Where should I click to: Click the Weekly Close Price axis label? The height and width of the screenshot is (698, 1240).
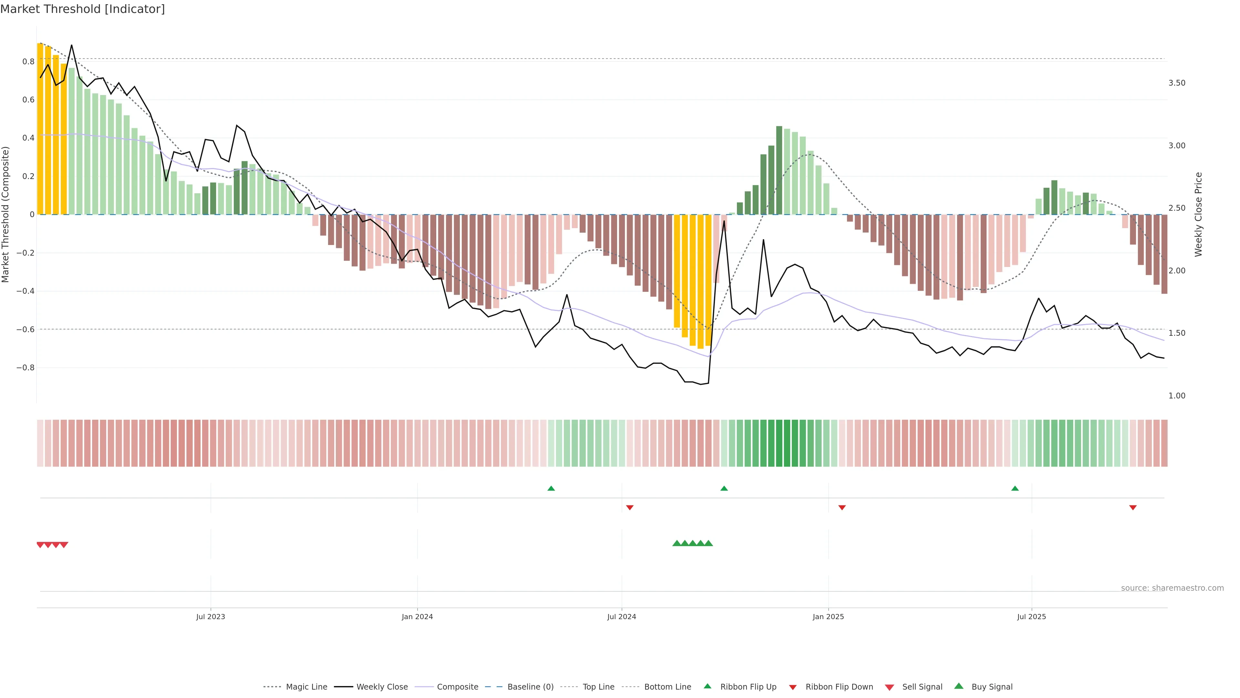click(1198, 214)
